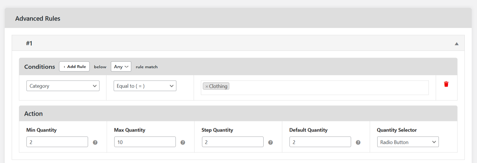Click the Min Quantity label
Image resolution: width=477 pixels, height=163 pixels.
(x=42, y=130)
